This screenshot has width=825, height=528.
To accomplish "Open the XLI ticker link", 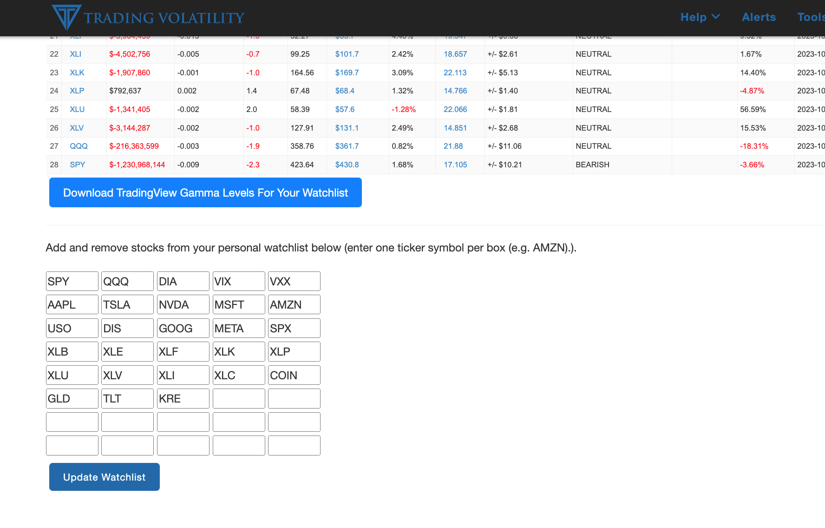I will point(75,54).
